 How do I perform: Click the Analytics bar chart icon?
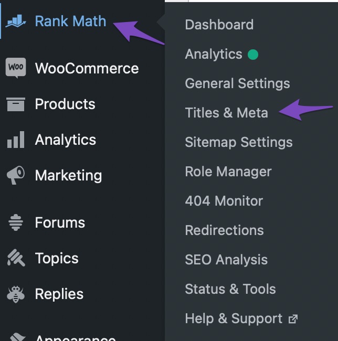point(16,140)
